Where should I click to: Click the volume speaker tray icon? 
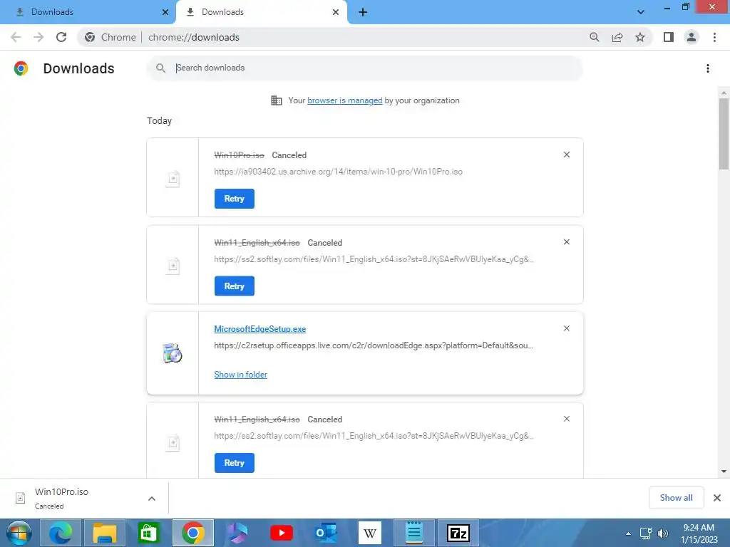(663, 533)
